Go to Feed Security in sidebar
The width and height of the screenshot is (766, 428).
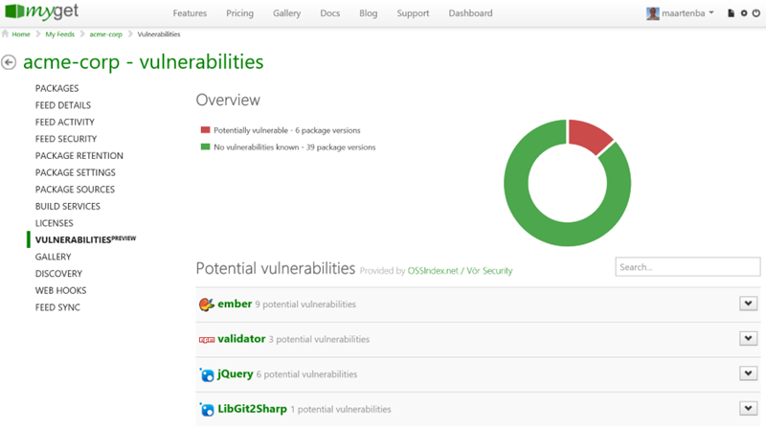coord(66,139)
